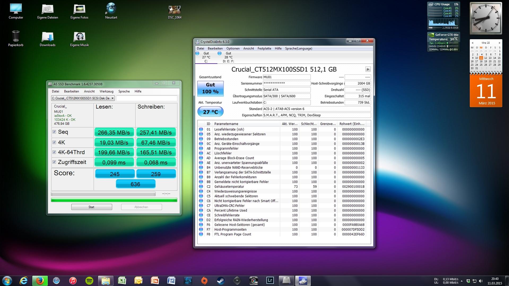Start the AS SSD benchmark
The width and height of the screenshot is (509, 286).
click(x=92, y=207)
